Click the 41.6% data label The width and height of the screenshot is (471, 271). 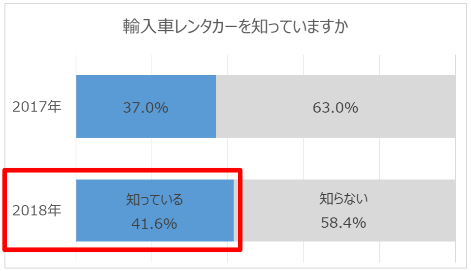tap(154, 224)
